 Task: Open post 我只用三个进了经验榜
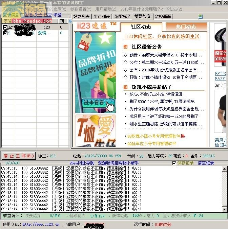[x=164, y=117]
